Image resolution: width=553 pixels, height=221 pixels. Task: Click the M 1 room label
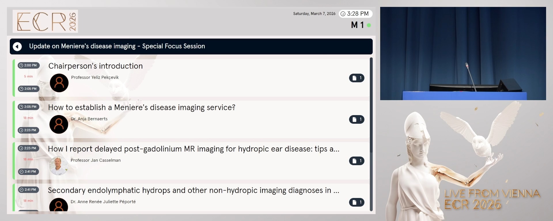click(357, 25)
